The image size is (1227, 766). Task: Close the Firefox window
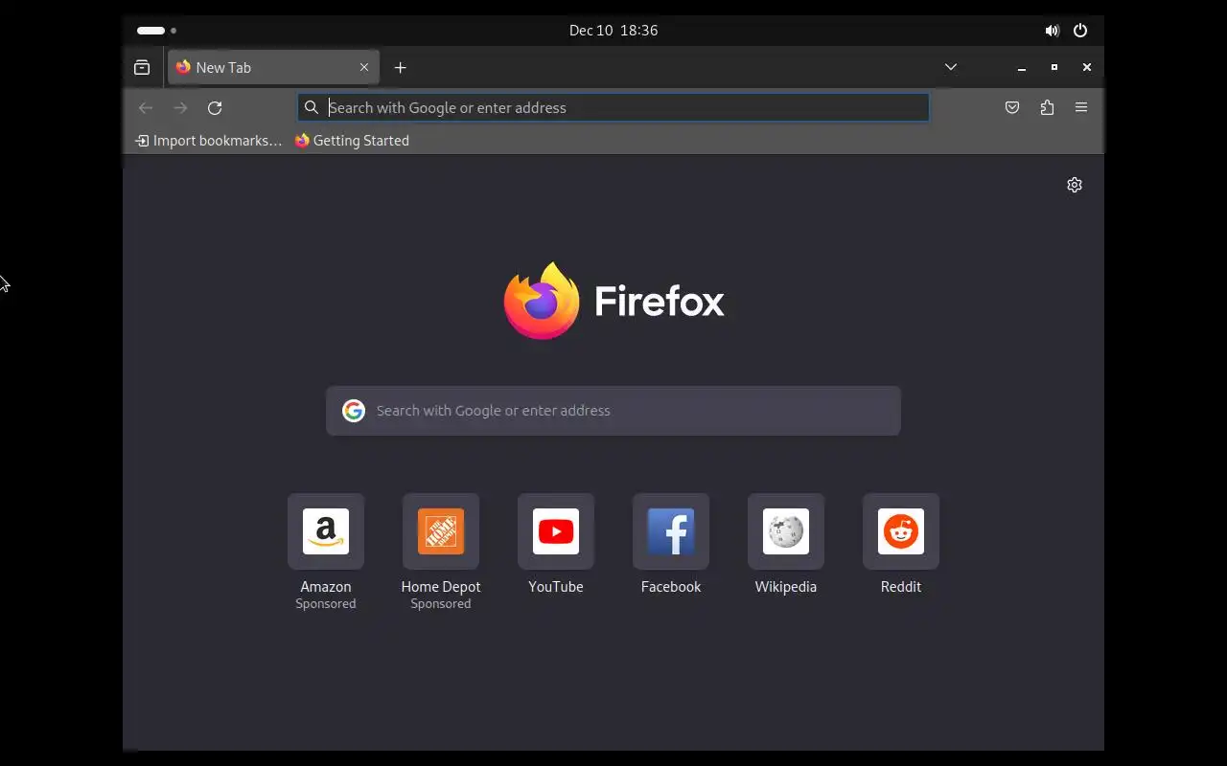1087,67
